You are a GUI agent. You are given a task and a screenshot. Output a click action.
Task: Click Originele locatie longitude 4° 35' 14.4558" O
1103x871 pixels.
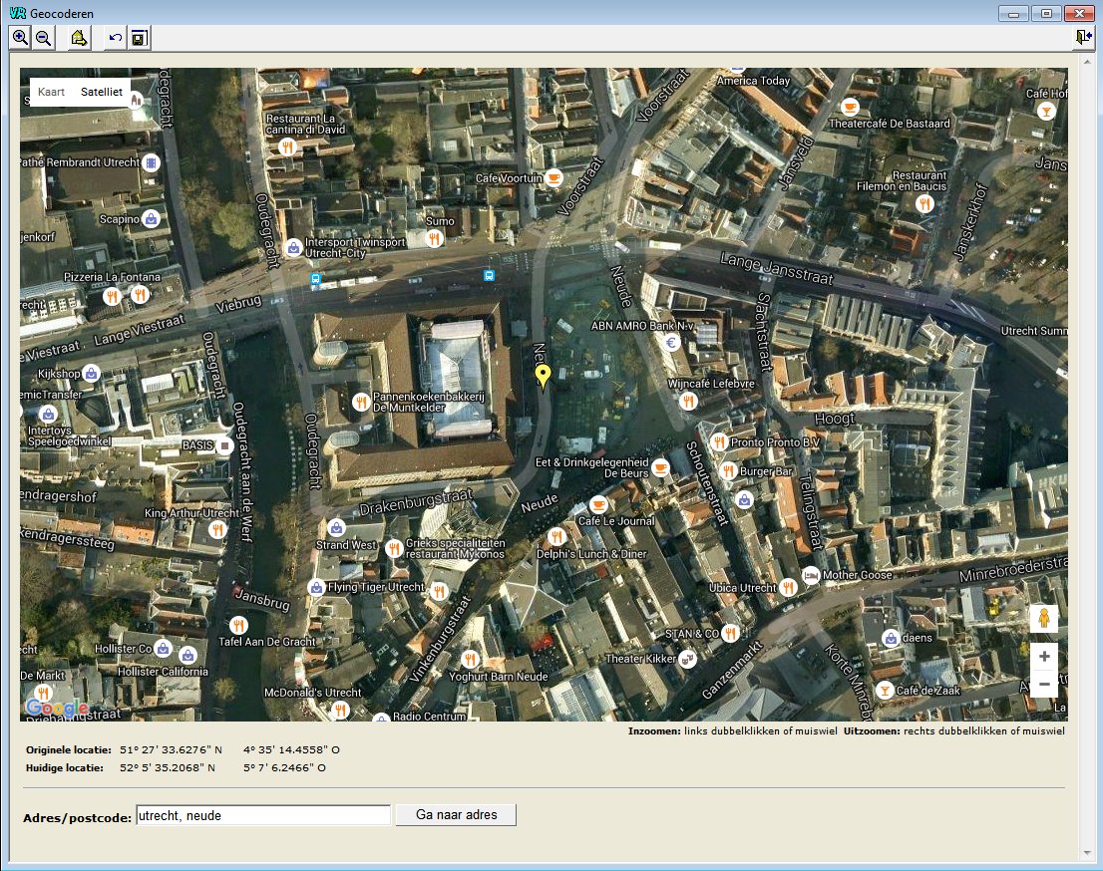point(291,749)
